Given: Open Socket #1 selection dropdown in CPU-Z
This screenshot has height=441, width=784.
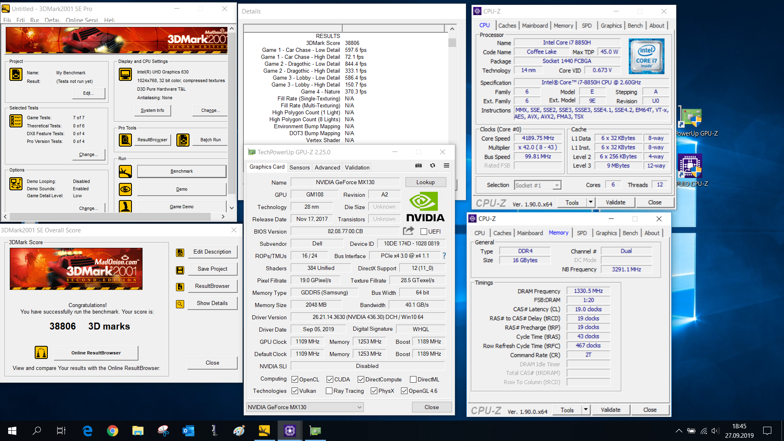Looking at the screenshot, I should (537, 185).
